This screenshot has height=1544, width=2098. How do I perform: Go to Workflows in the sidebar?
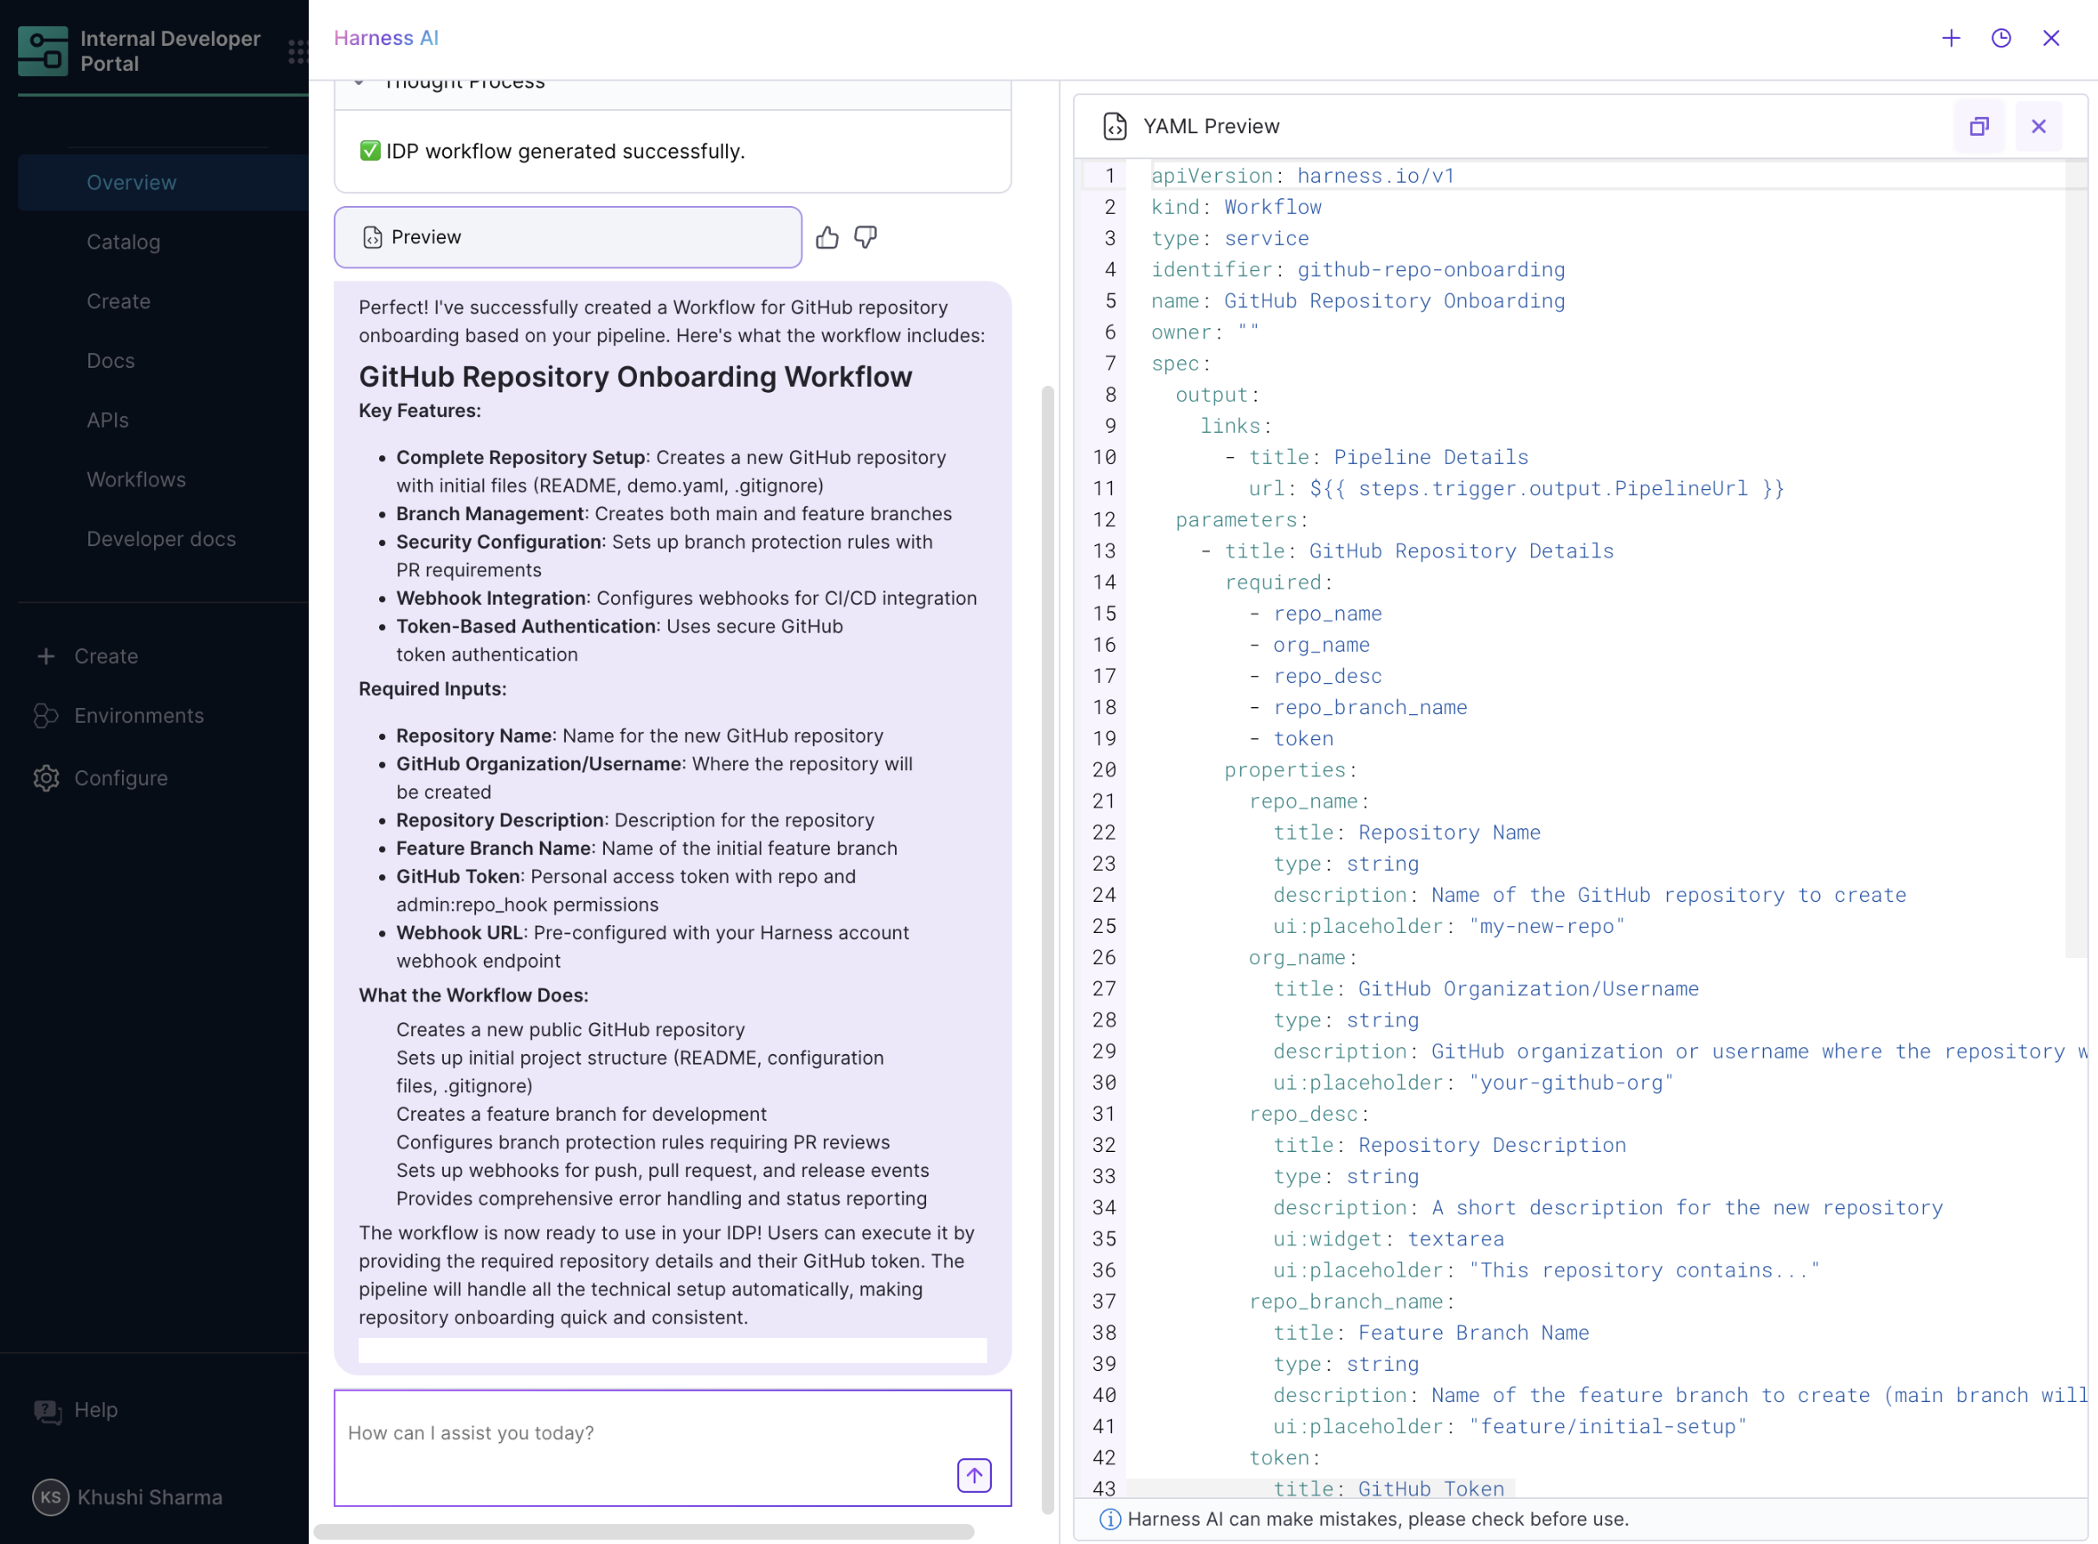(137, 479)
